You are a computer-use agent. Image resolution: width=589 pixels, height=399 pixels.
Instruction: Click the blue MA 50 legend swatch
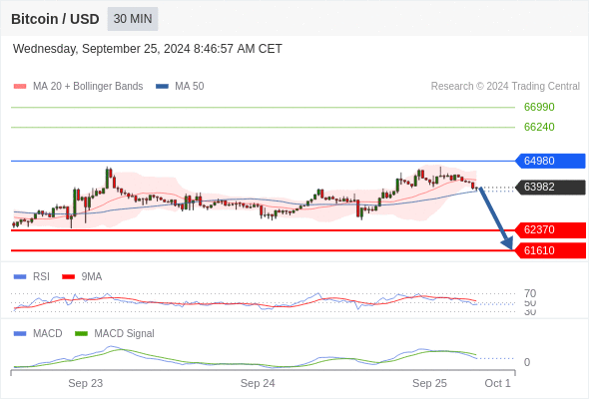162,87
